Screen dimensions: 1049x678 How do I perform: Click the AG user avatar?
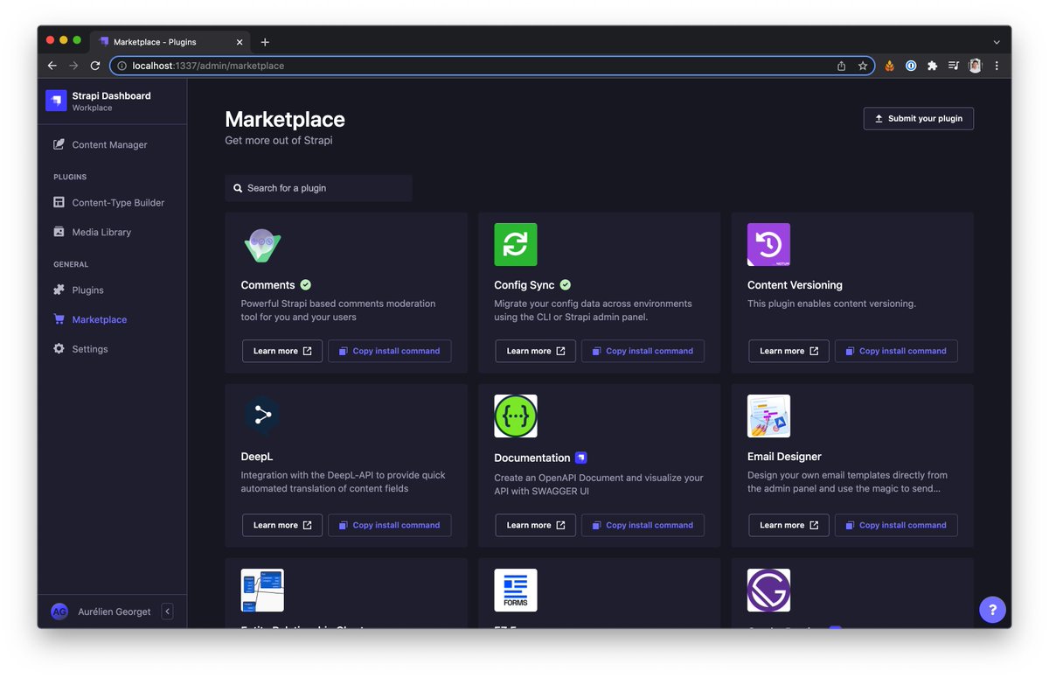click(59, 612)
